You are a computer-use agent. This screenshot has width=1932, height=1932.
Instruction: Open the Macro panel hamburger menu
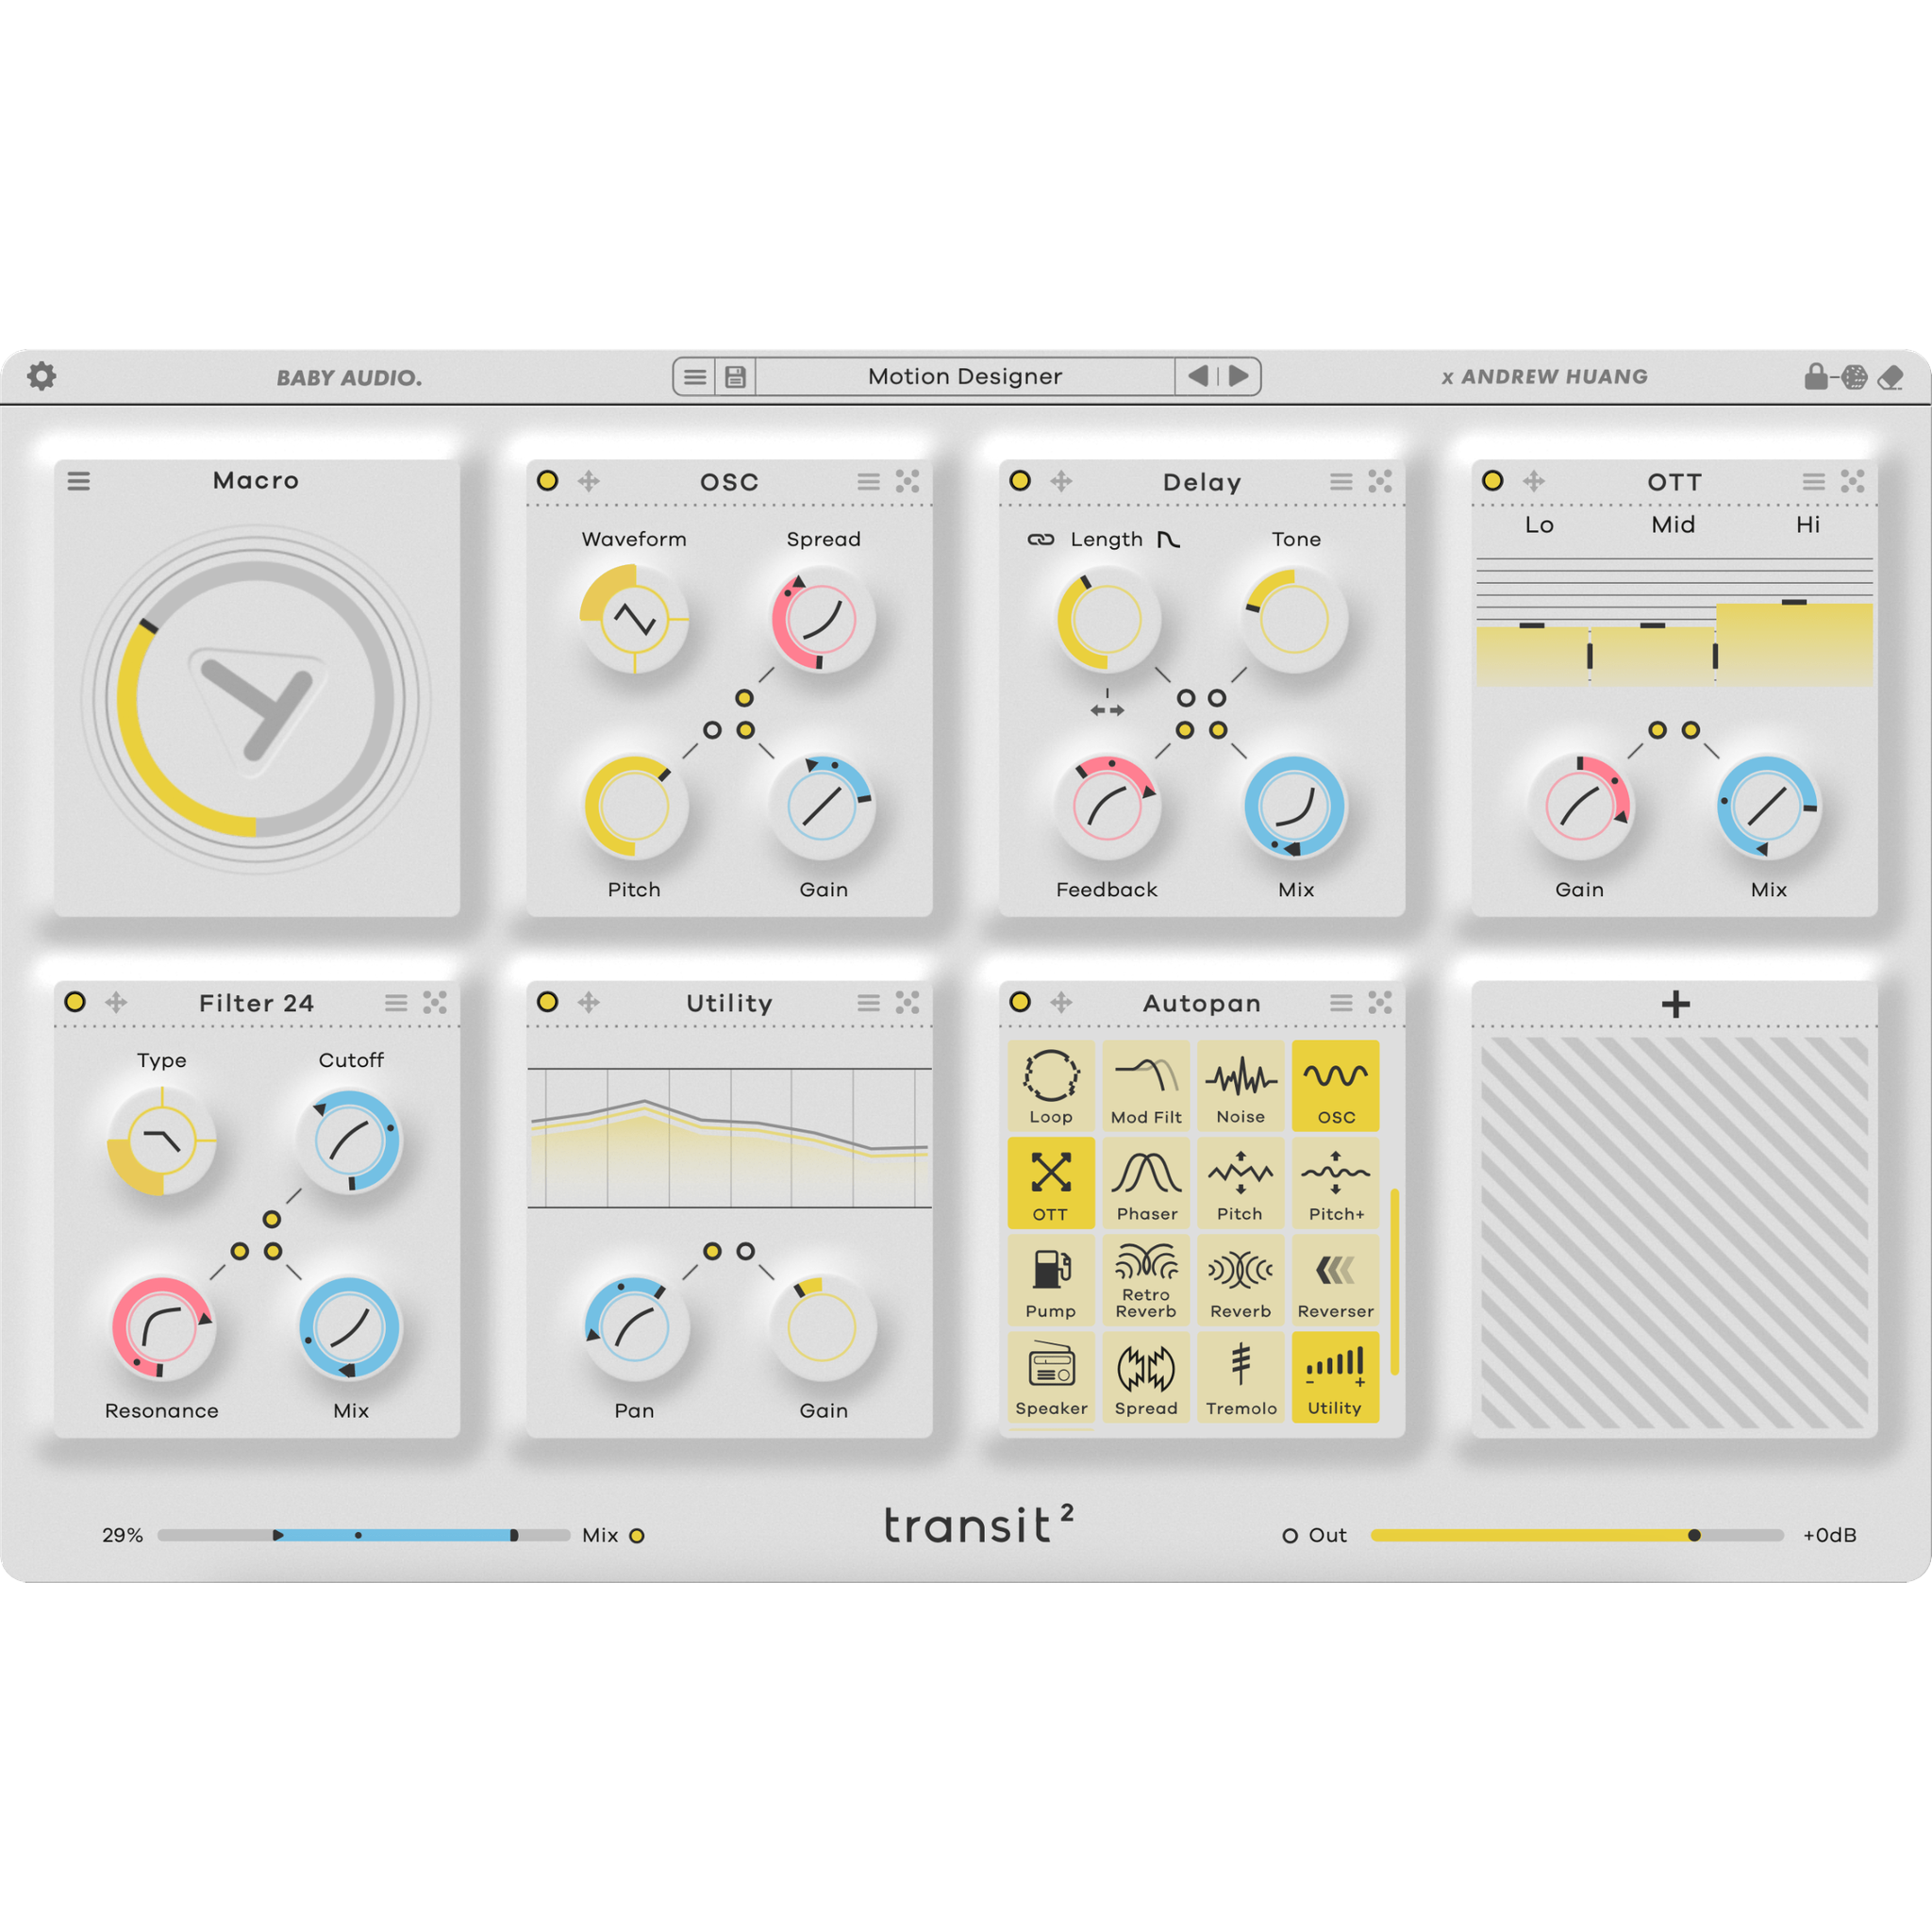pyautogui.click(x=79, y=481)
